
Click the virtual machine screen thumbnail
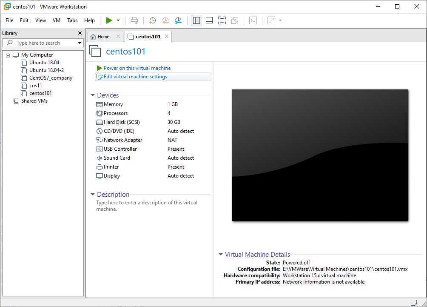click(x=320, y=155)
